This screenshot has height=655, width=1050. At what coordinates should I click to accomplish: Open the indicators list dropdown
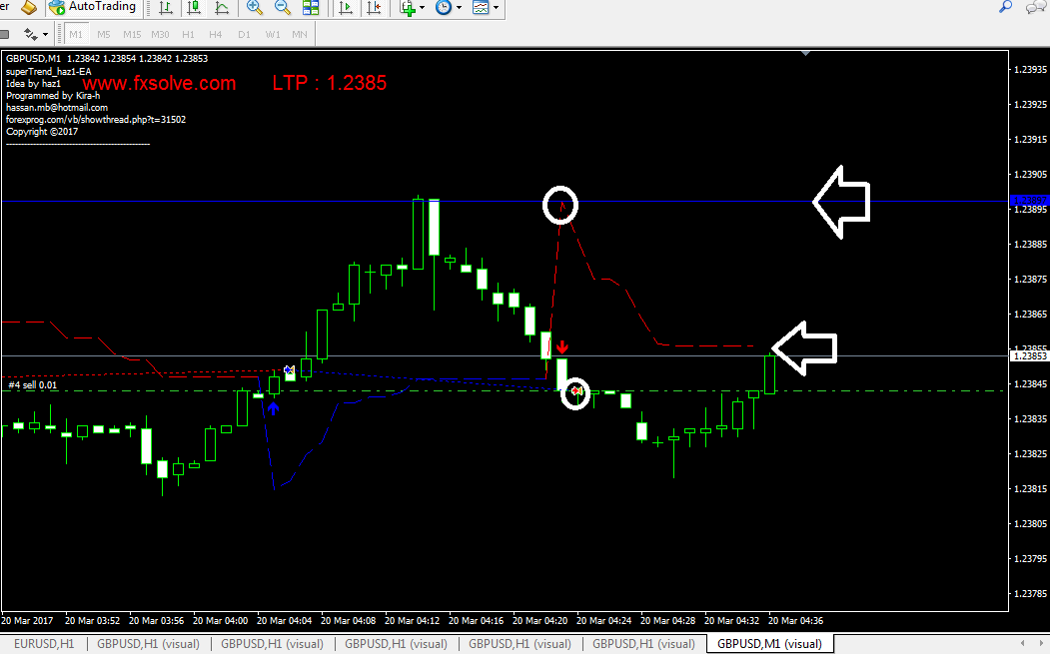click(412, 8)
